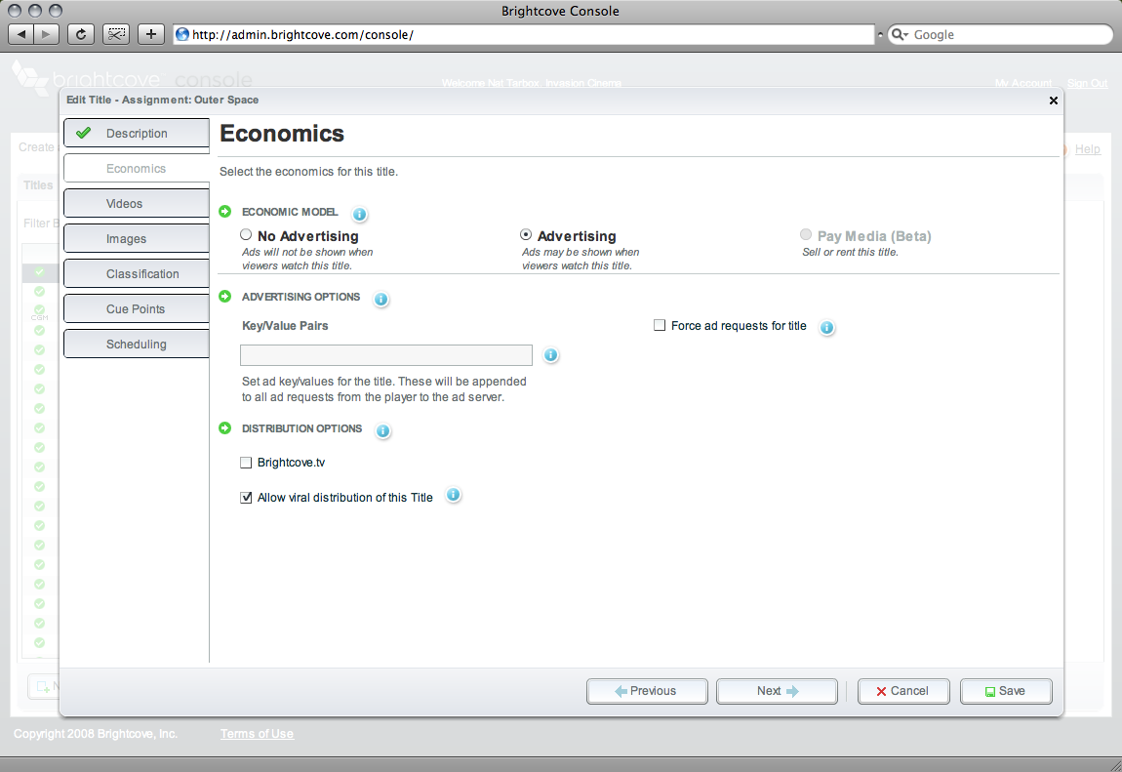The width and height of the screenshot is (1122, 772).
Task: Select Pay Media (Beta) radio button
Action: coord(806,234)
